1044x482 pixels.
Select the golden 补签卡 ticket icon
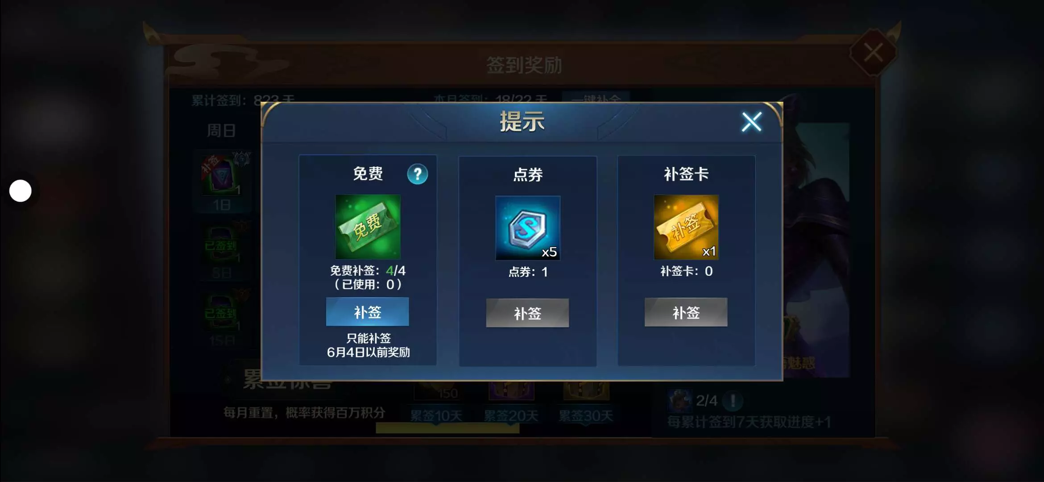pos(686,227)
